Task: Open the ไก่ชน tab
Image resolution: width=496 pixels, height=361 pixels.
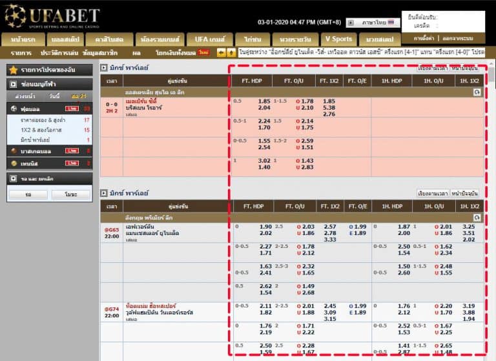Action: pyautogui.click(x=253, y=39)
